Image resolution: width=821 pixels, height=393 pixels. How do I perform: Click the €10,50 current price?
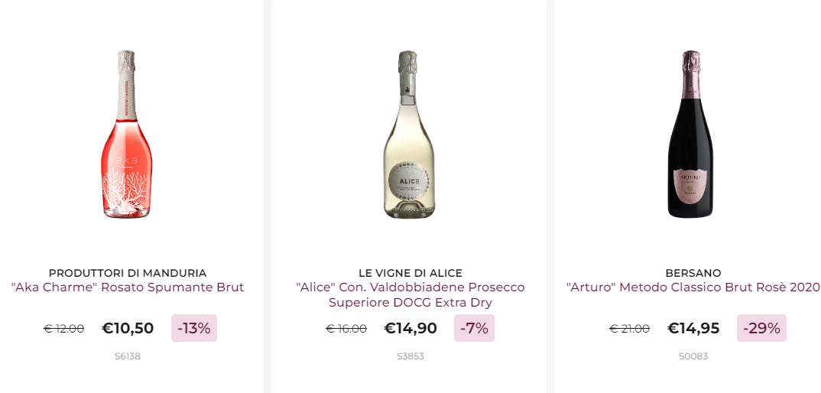pyautogui.click(x=128, y=328)
